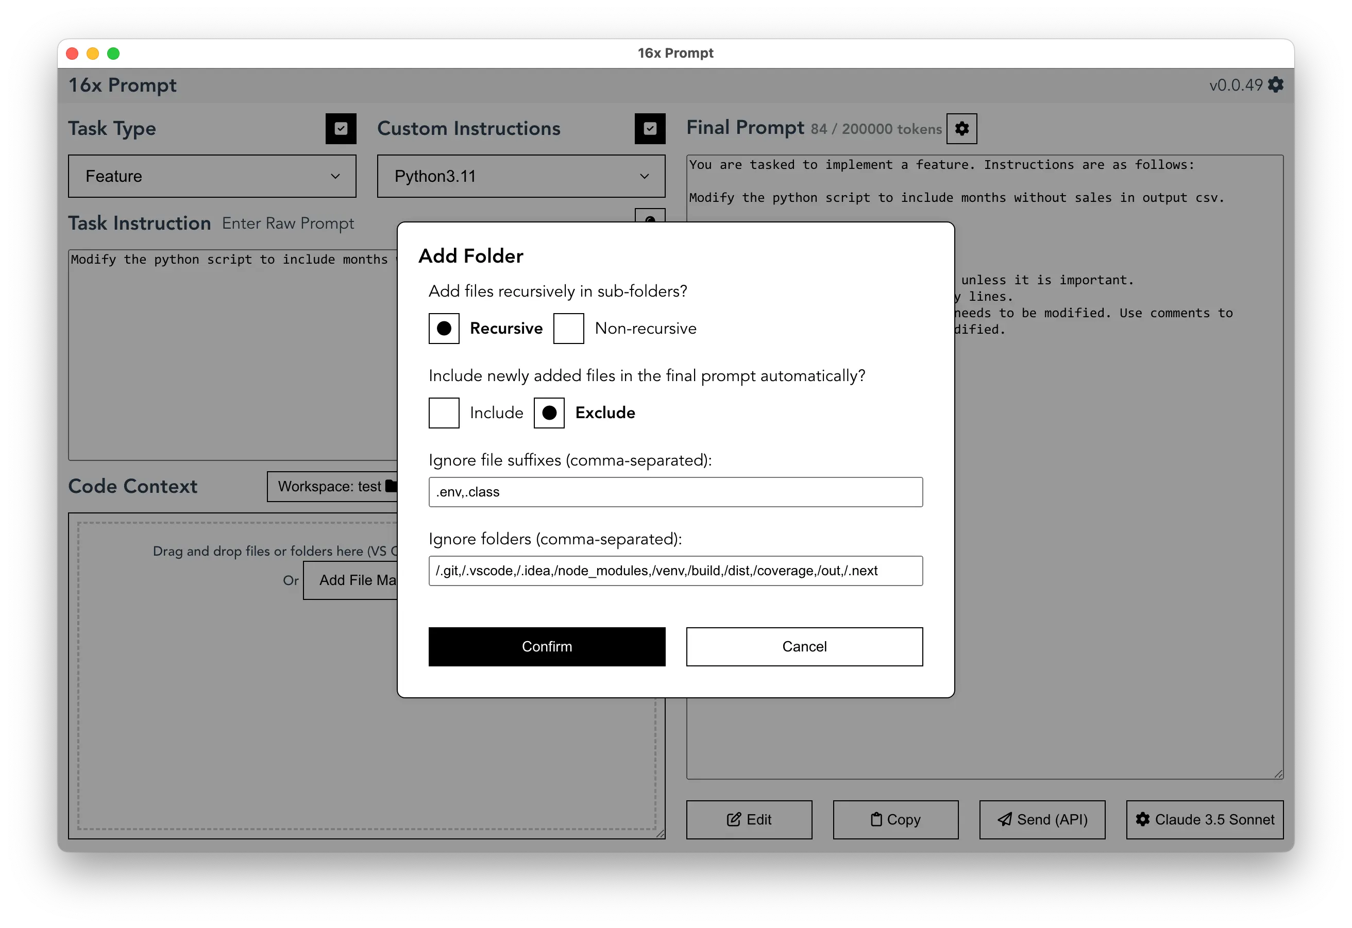Click the Edit button below Final Prompt
Viewport: 1352px width, 928px height.
coord(749,819)
